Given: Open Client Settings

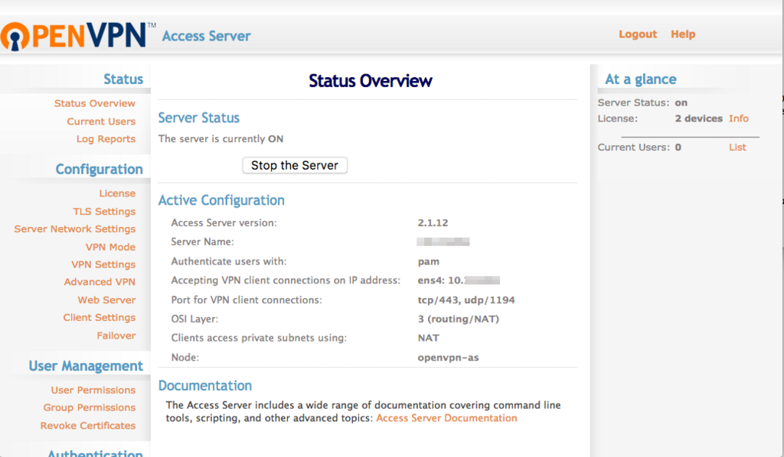Looking at the screenshot, I should (x=99, y=317).
